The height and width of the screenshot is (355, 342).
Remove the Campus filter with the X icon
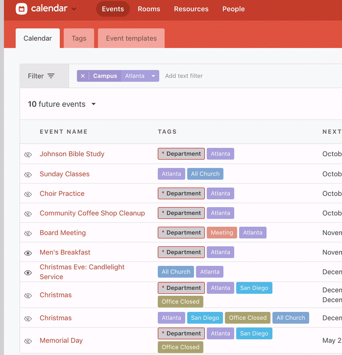(x=83, y=76)
